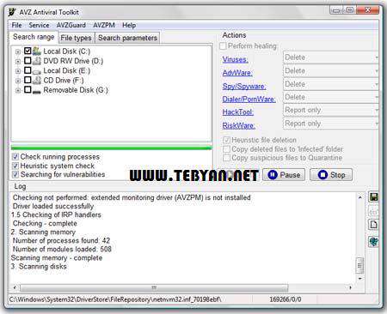
Task: Toggle Searching for vulnerabilities
Action: (15, 174)
